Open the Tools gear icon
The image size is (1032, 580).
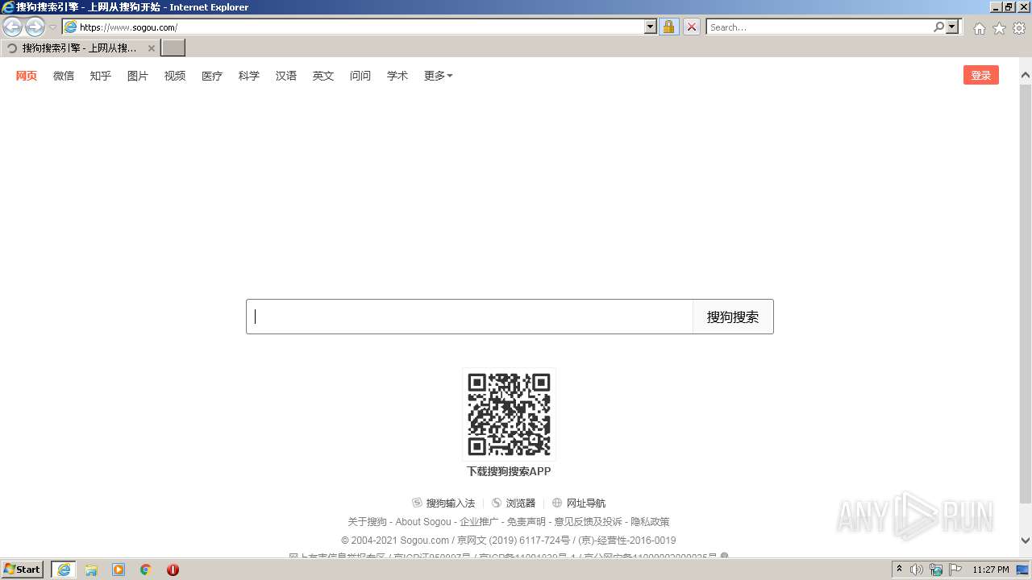pyautogui.click(x=1019, y=28)
